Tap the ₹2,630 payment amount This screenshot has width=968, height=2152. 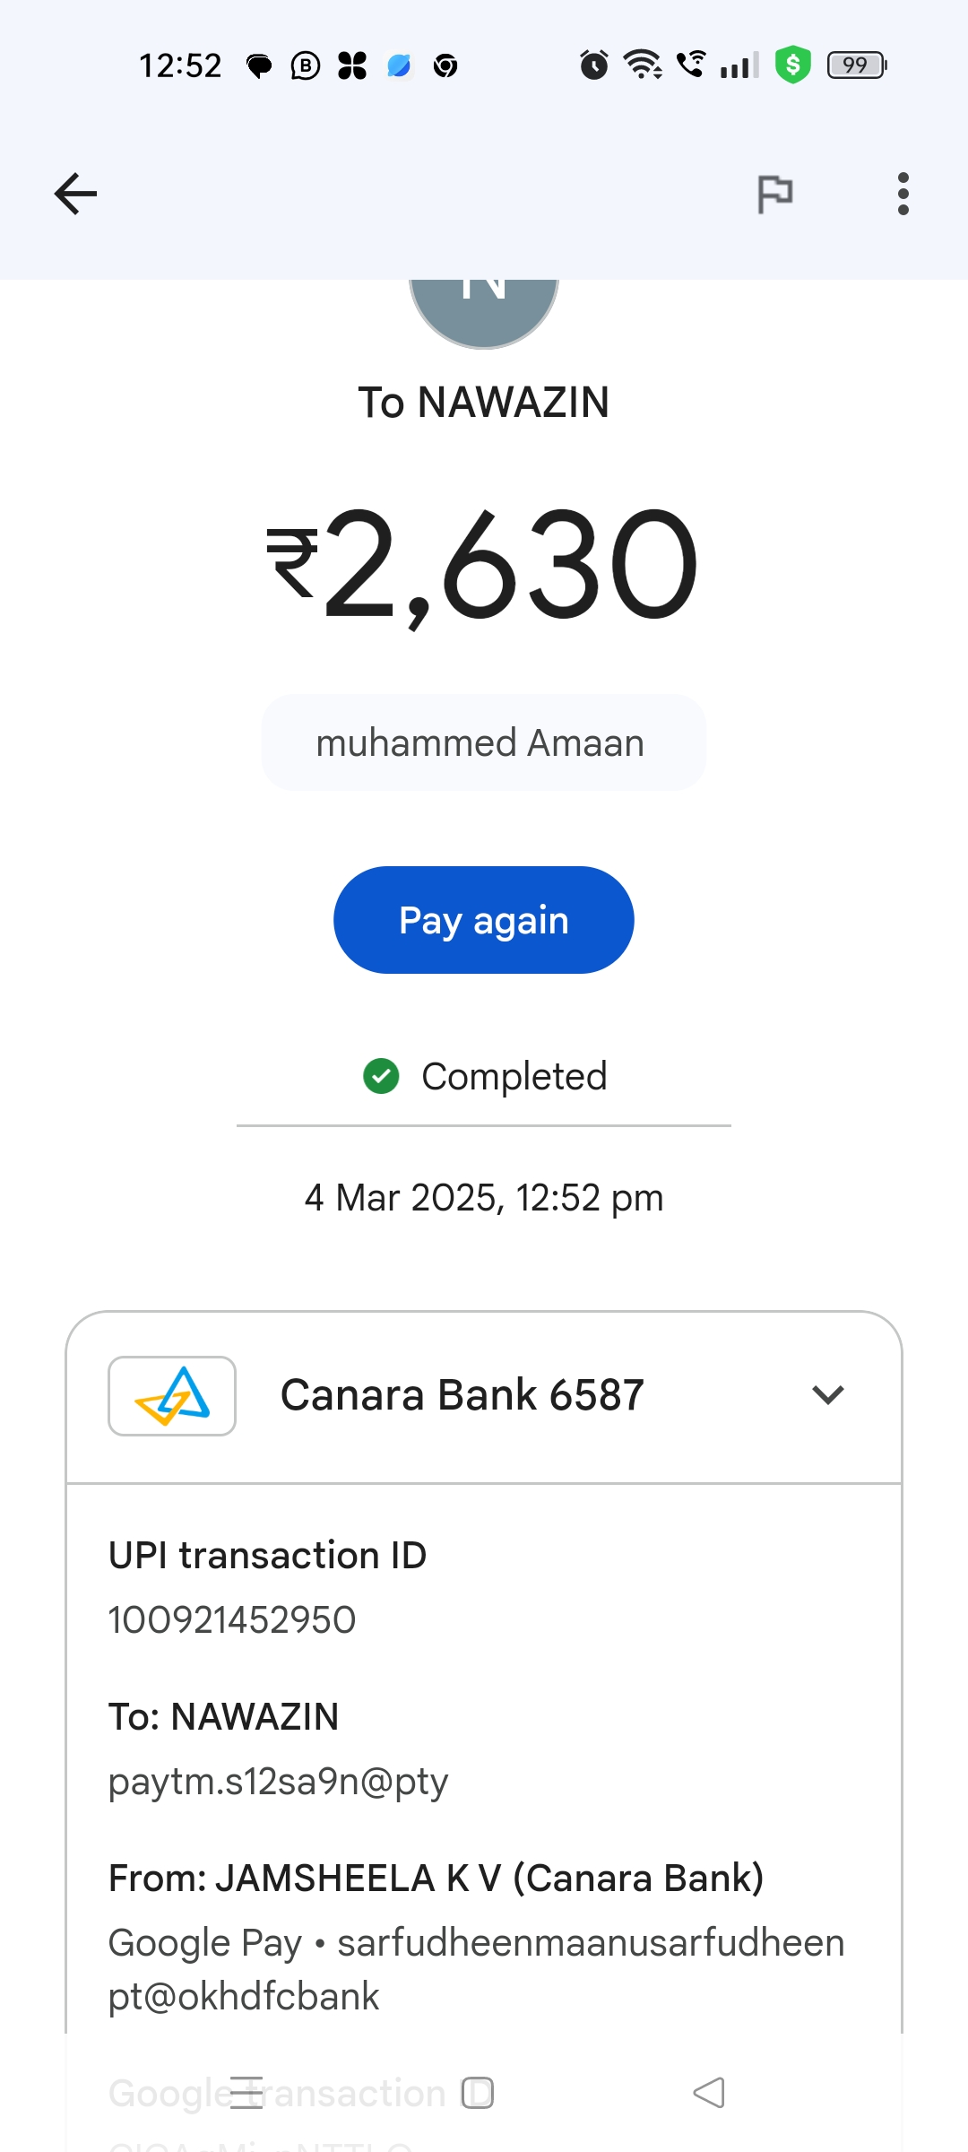point(483,565)
